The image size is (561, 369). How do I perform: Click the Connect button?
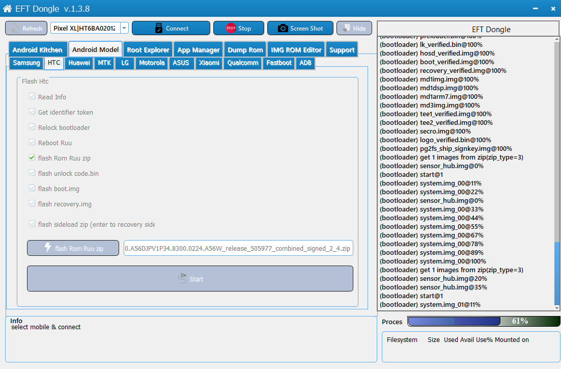coord(171,28)
